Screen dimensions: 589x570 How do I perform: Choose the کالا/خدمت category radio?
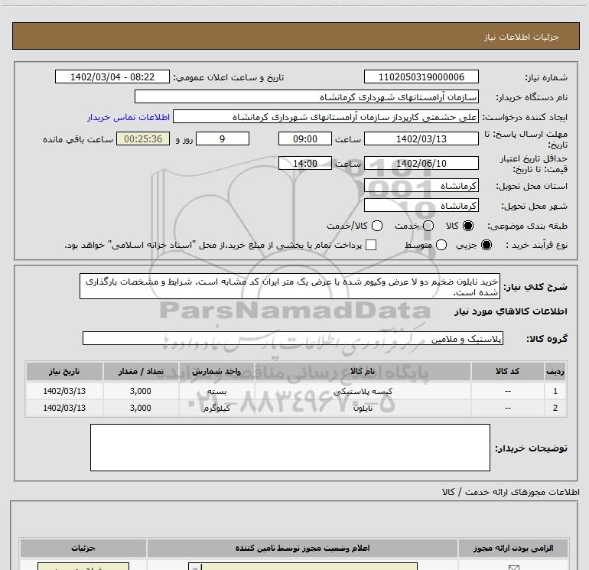376,226
